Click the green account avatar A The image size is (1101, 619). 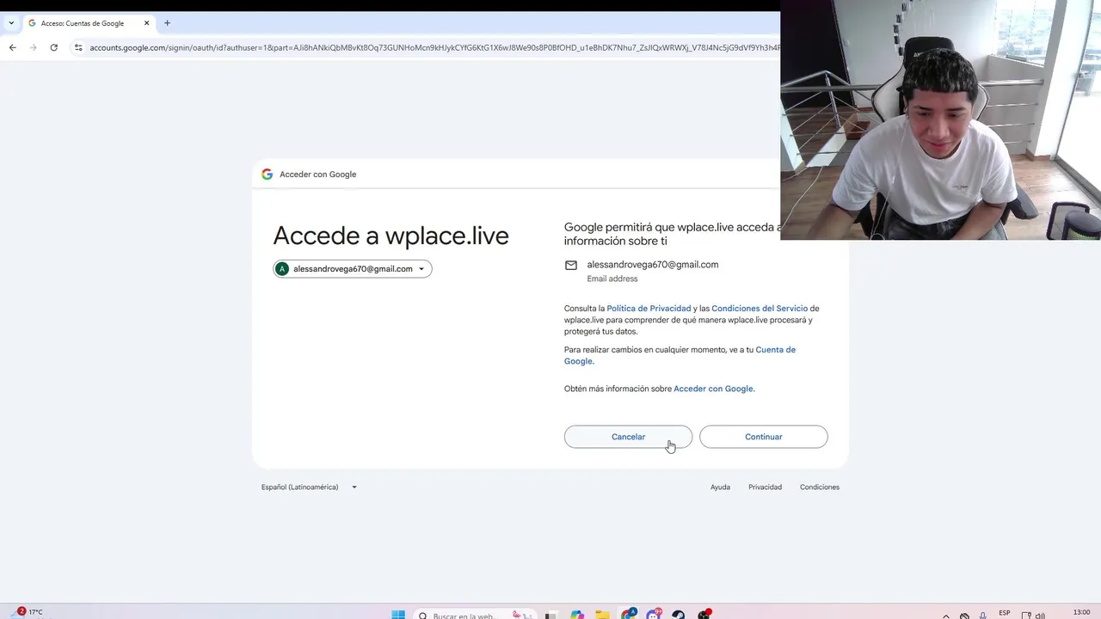tap(282, 269)
